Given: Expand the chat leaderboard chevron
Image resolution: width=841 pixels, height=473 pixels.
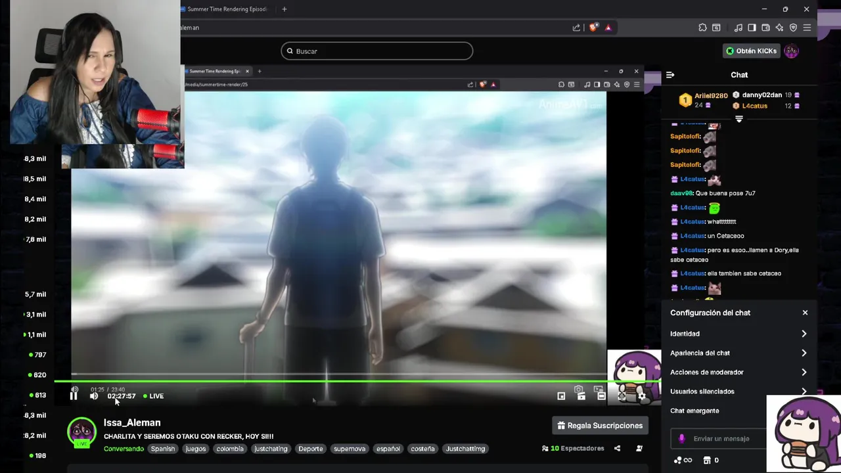Looking at the screenshot, I should (739, 120).
